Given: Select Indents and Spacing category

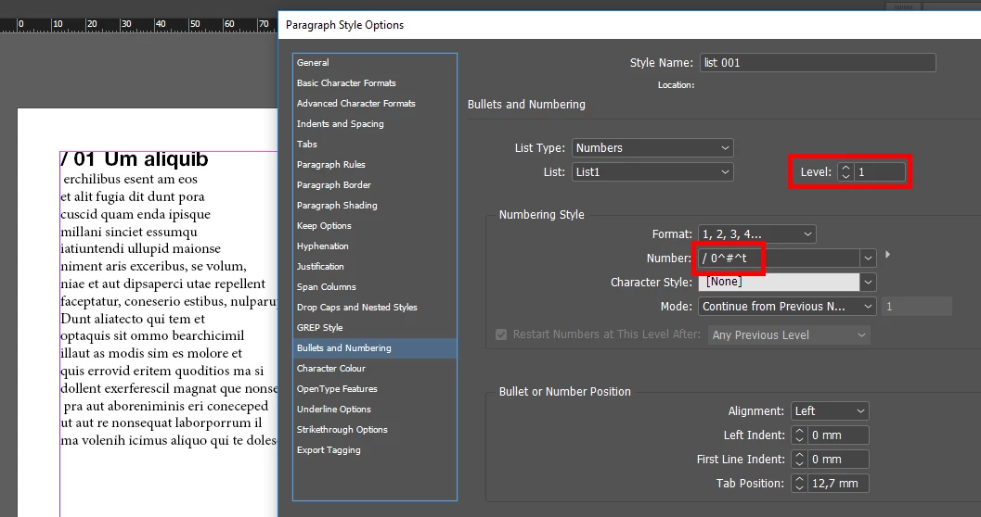Looking at the screenshot, I should [374, 123].
